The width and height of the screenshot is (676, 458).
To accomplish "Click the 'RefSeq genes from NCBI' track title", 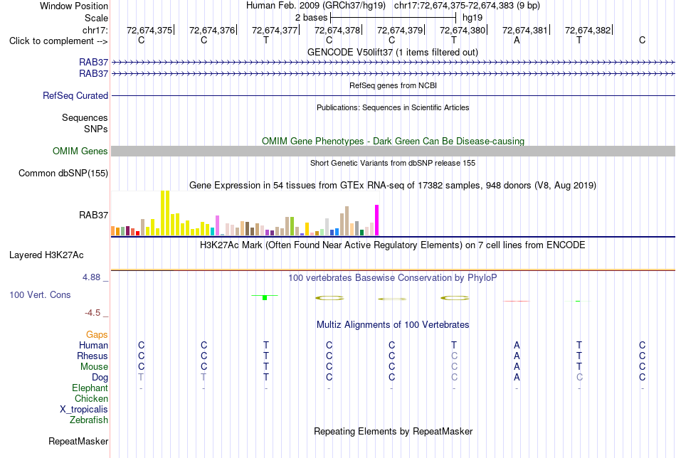I will point(393,85).
